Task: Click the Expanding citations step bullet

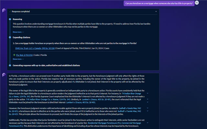Action: coord(10,37)
